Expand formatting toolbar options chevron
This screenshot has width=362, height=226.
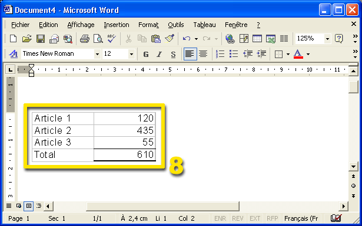(355, 54)
